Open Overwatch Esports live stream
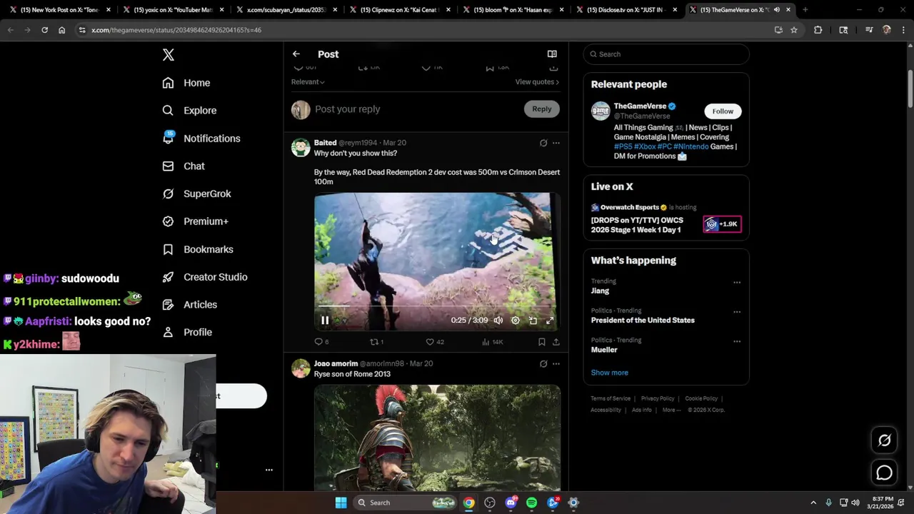The height and width of the screenshot is (514, 914). [x=666, y=218]
